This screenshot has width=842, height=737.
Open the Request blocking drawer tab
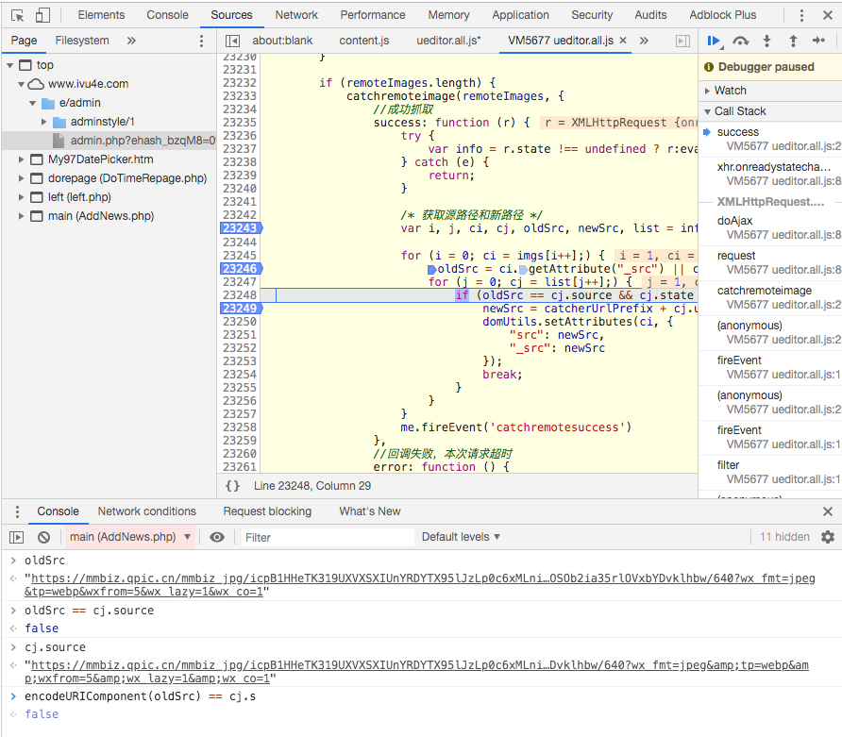coord(267,511)
